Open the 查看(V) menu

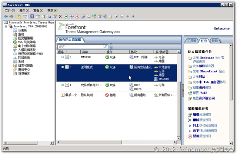point(38,10)
